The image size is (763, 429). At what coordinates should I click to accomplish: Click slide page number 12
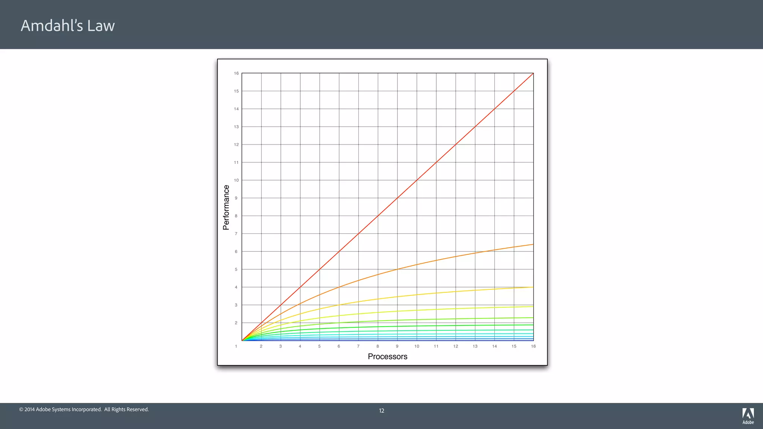381,411
